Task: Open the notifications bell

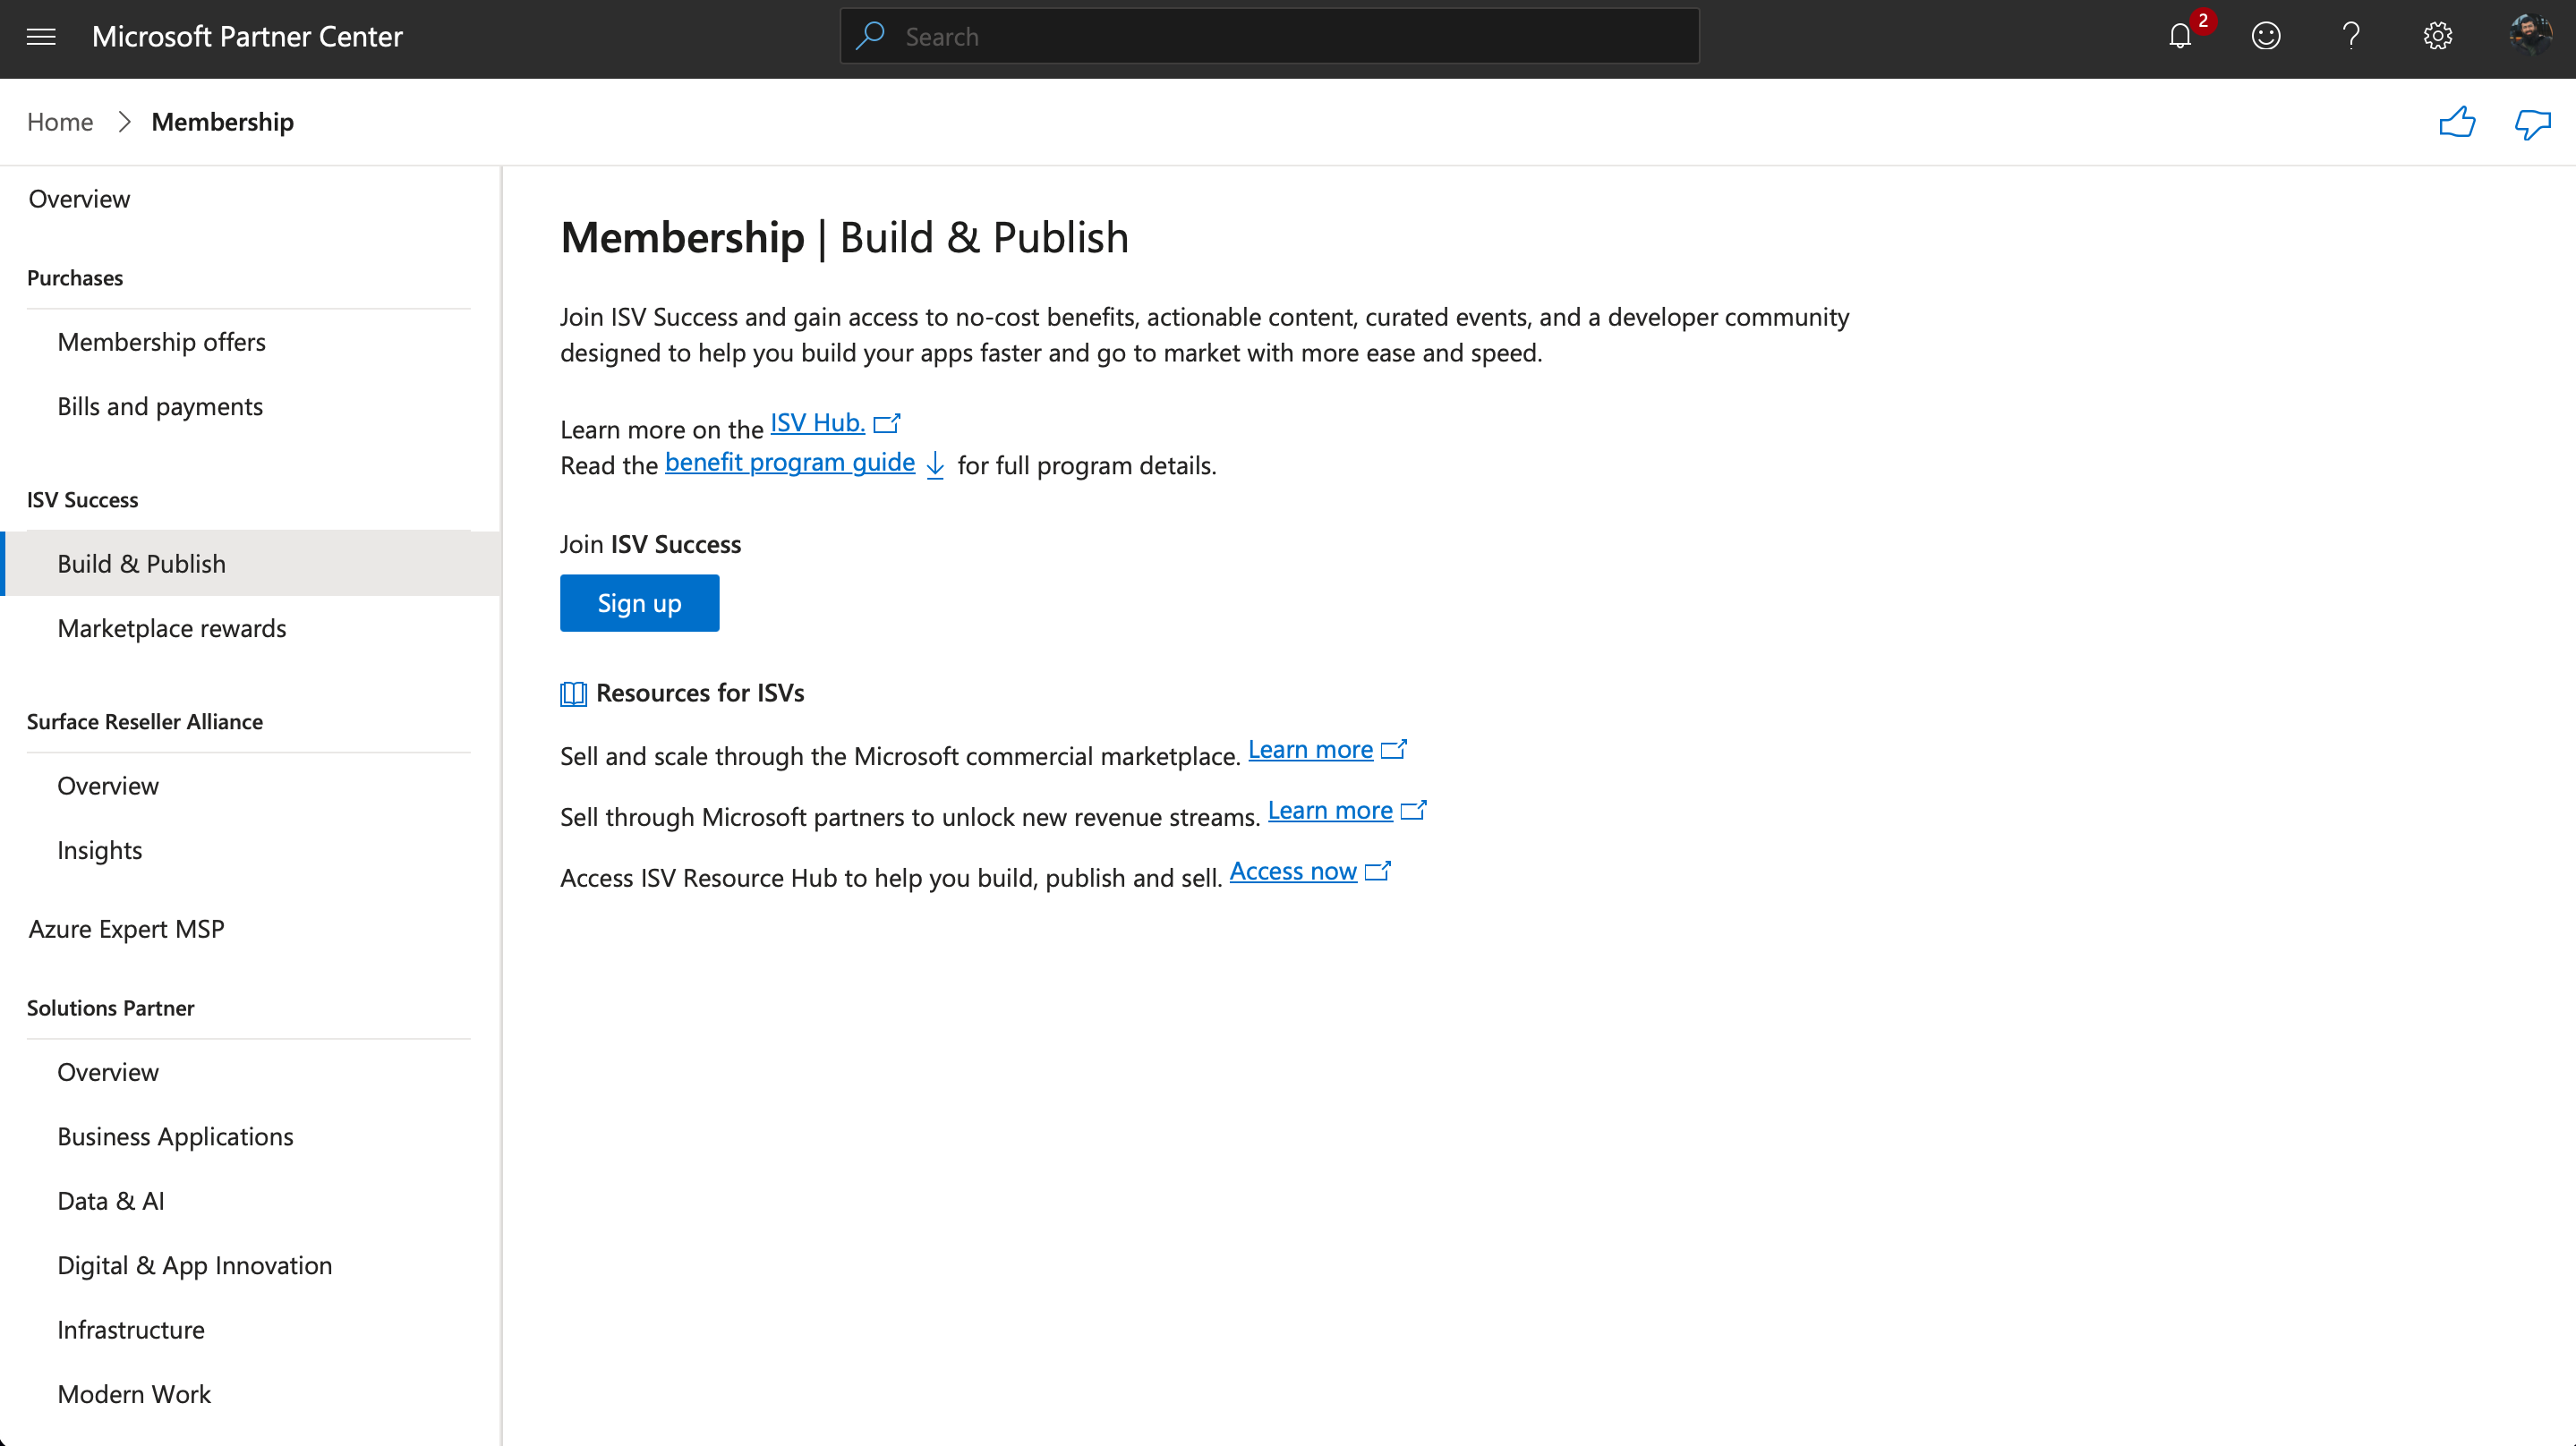Action: coord(2180,37)
